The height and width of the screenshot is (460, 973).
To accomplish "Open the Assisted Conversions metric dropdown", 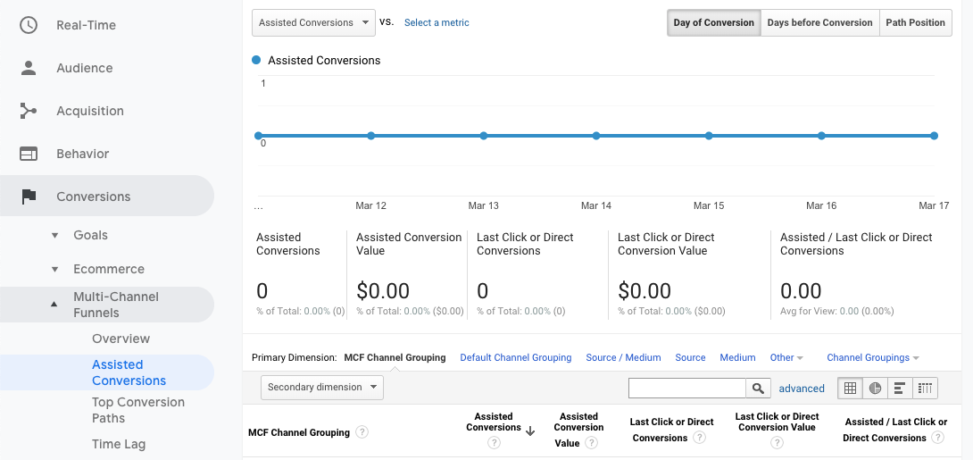I will pos(313,23).
